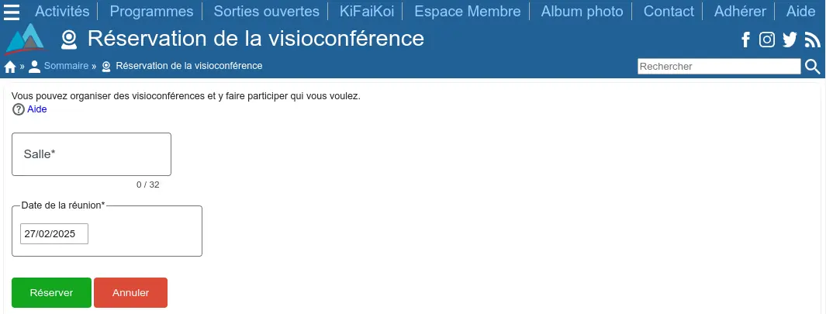826x314 pixels.
Task: Open the Aide help link
Action: 37,109
